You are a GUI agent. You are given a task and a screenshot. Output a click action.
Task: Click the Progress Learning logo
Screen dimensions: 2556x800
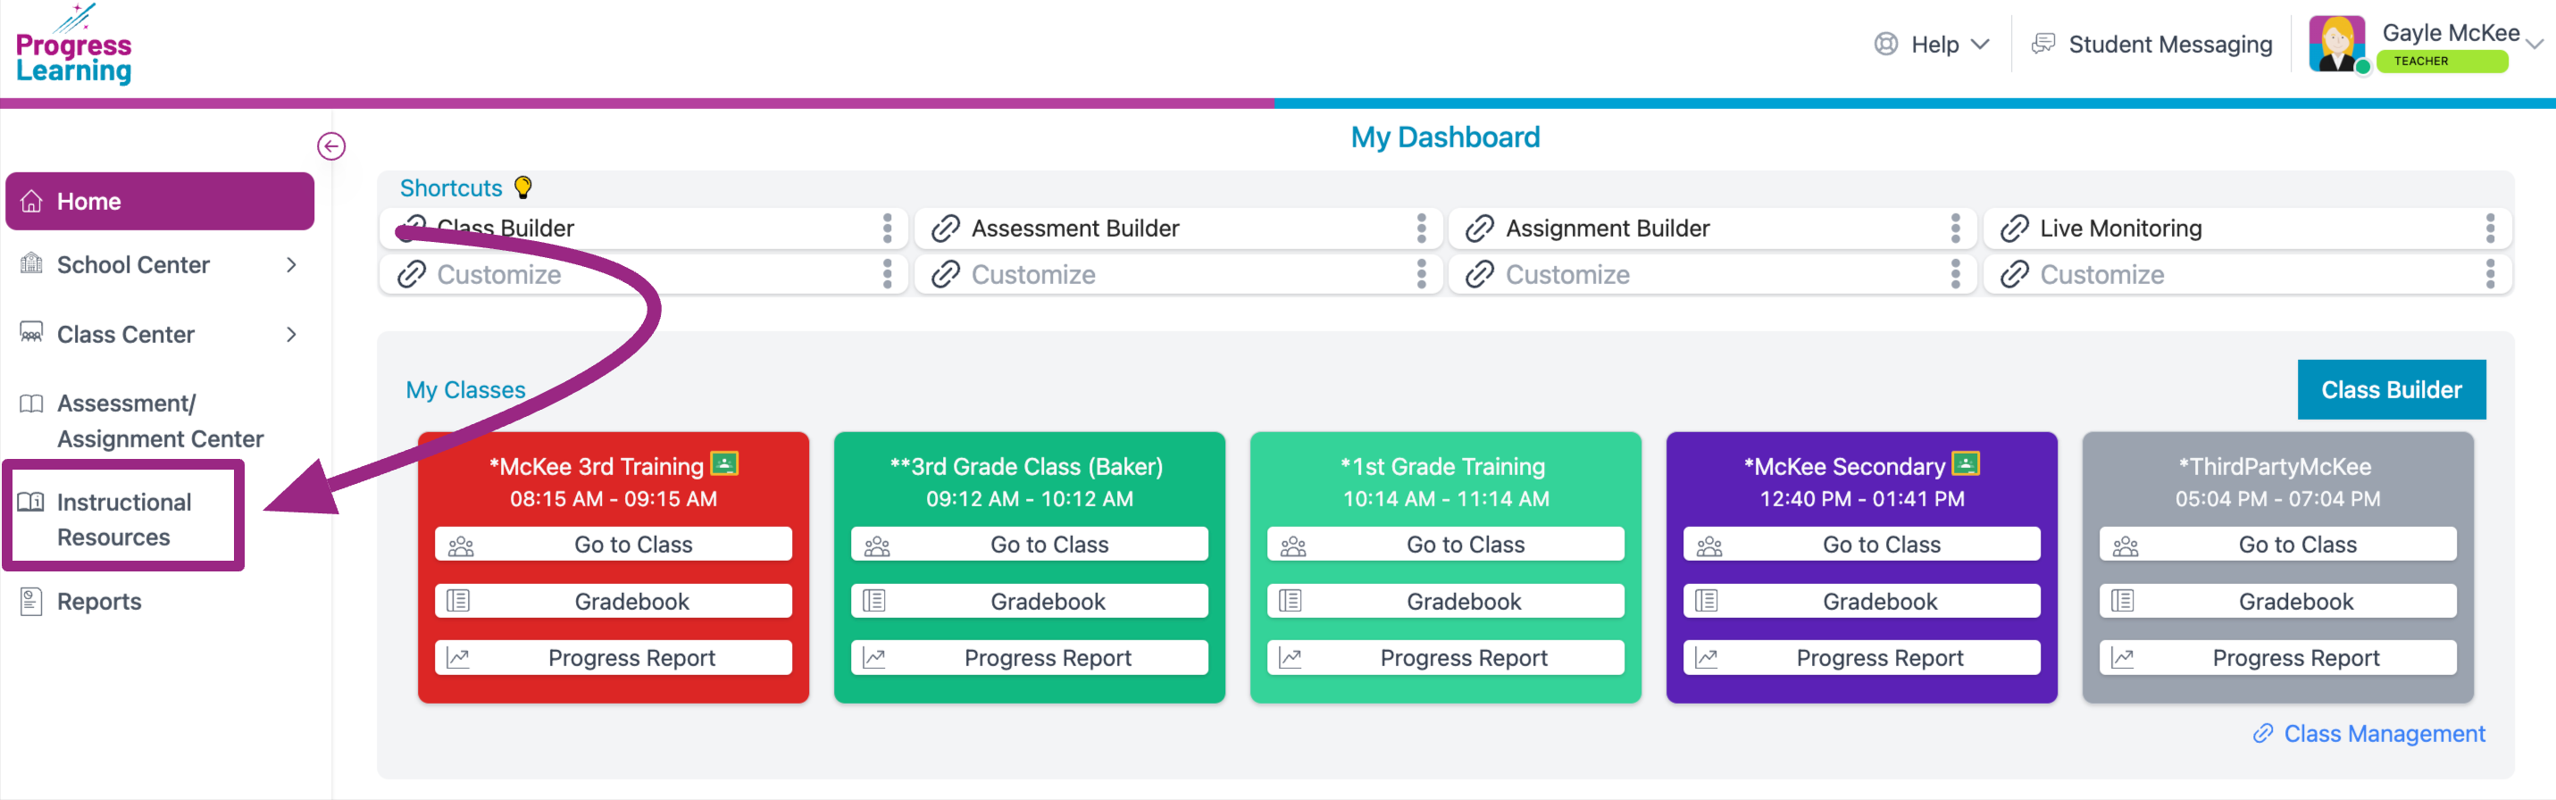pyautogui.click(x=73, y=46)
